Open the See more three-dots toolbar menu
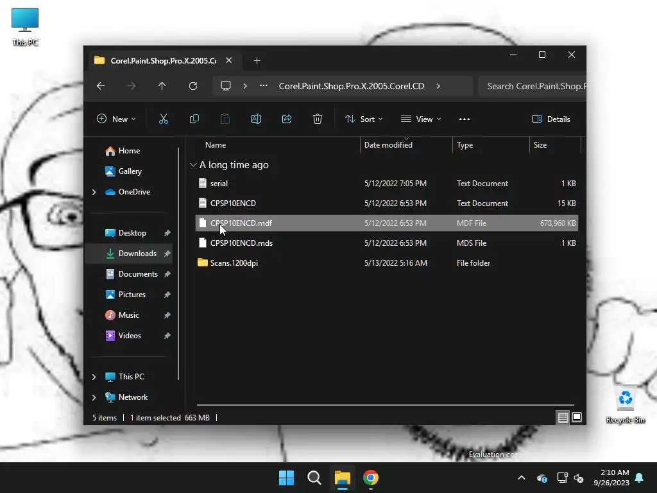657x493 pixels. click(x=465, y=119)
